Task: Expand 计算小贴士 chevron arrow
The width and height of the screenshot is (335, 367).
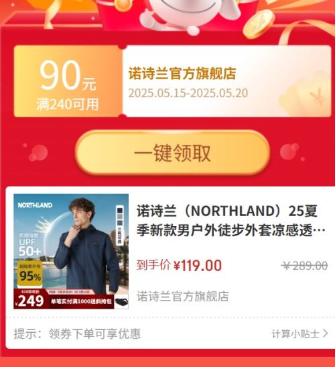Action: [326, 333]
